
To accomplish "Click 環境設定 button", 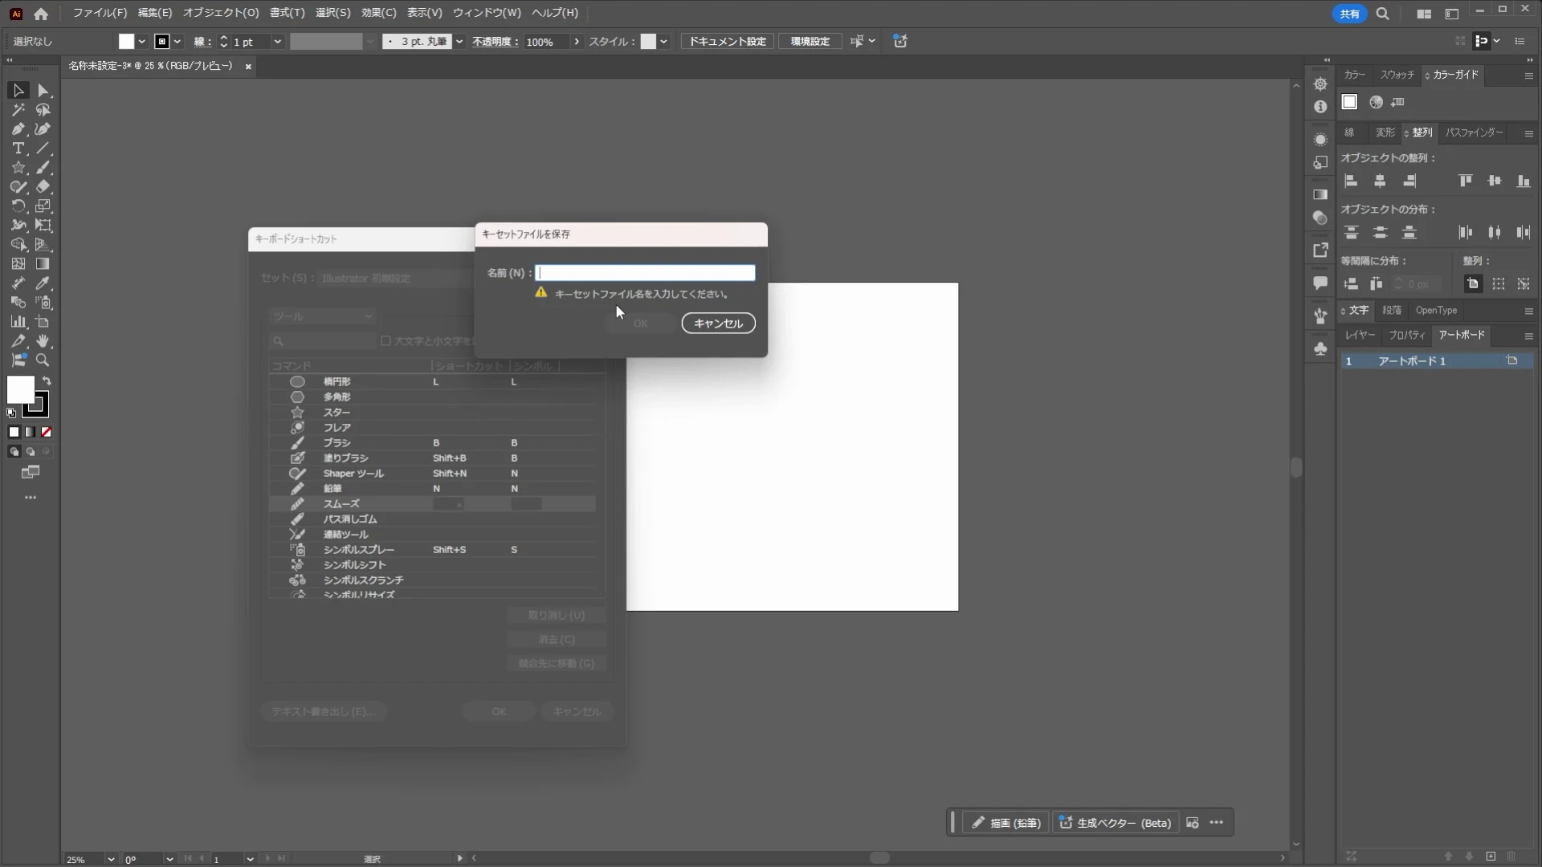I will click(x=810, y=42).
